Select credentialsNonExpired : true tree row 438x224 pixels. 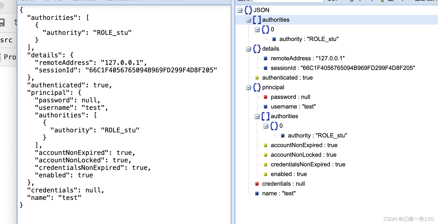click(308, 165)
